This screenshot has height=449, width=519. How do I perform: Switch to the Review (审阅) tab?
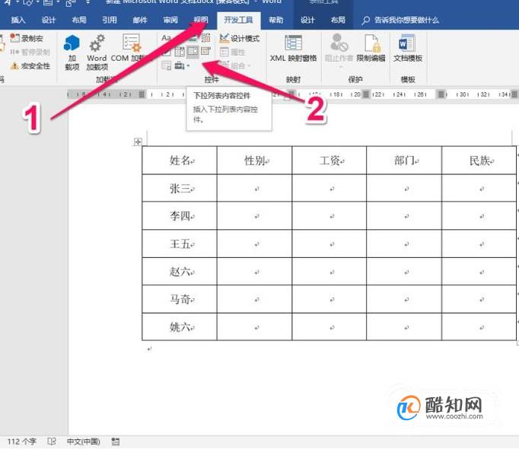[170, 21]
